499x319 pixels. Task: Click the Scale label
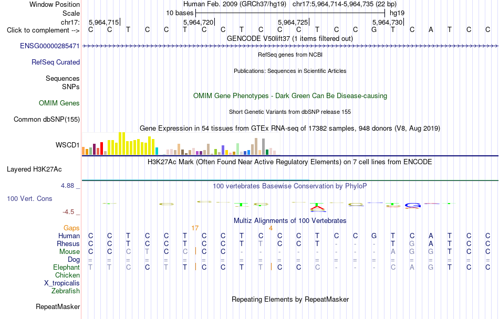pos(71,13)
